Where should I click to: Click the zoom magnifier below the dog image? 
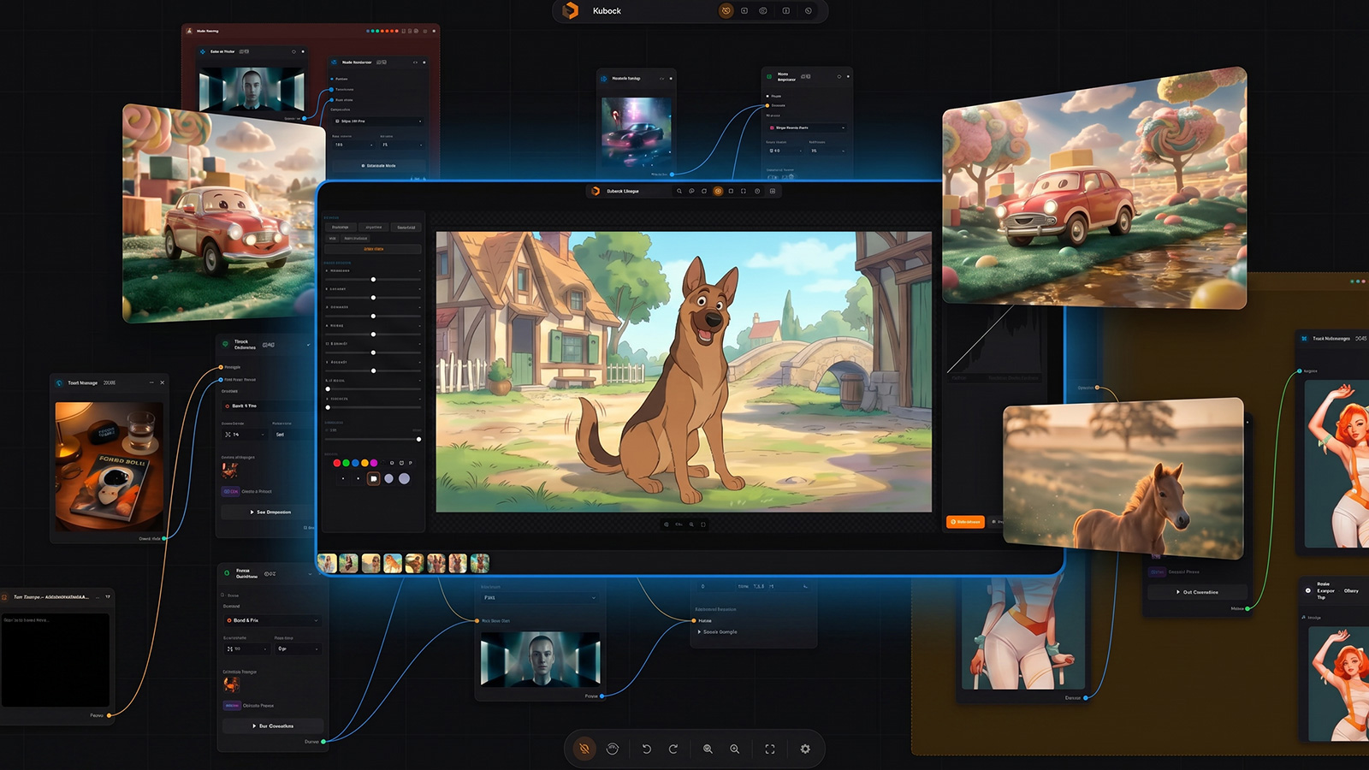tap(691, 524)
